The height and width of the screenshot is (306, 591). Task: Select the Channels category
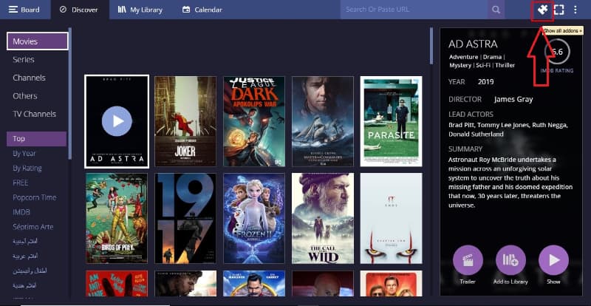tap(29, 78)
